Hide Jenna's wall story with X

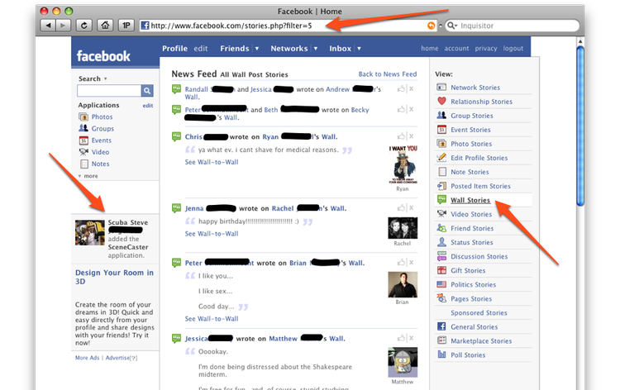[x=411, y=208]
